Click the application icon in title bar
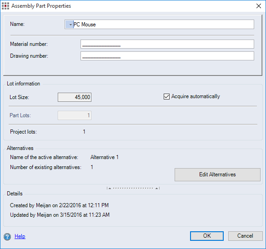 tap(5, 6)
